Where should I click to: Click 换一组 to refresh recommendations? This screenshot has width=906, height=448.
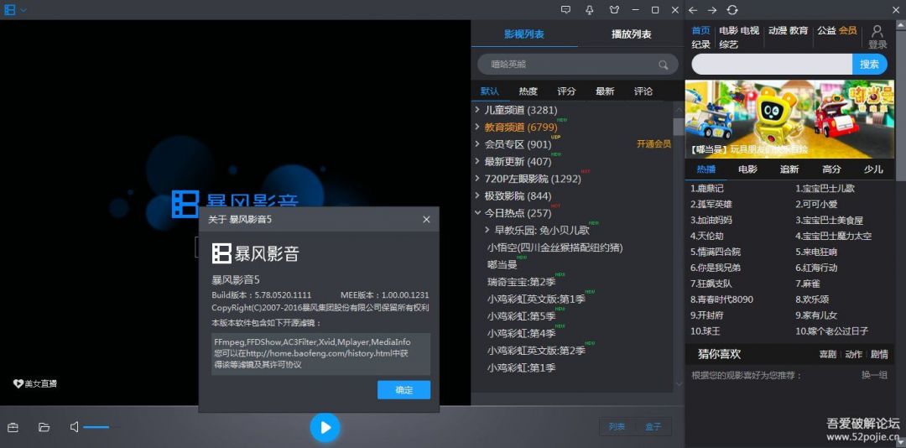[x=875, y=375]
